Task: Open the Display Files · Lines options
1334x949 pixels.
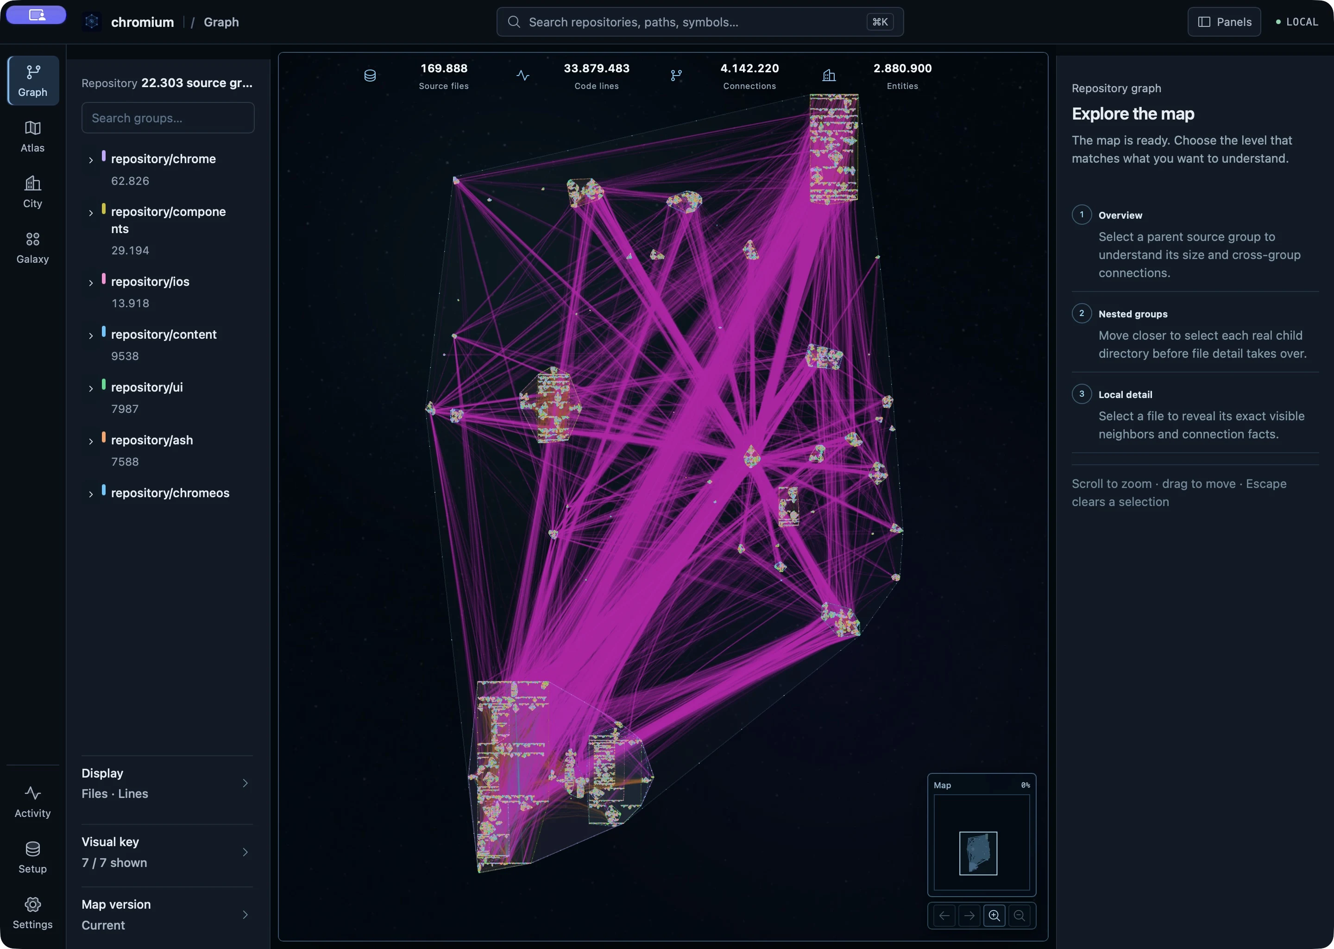Action: (x=167, y=783)
